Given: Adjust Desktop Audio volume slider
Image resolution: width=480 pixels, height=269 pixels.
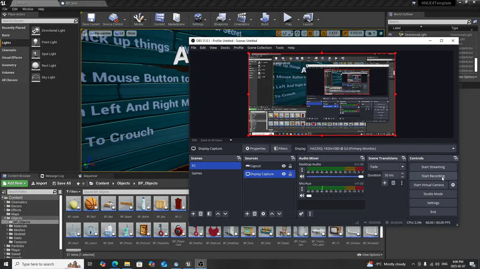Looking at the screenshot, I should [x=335, y=176].
